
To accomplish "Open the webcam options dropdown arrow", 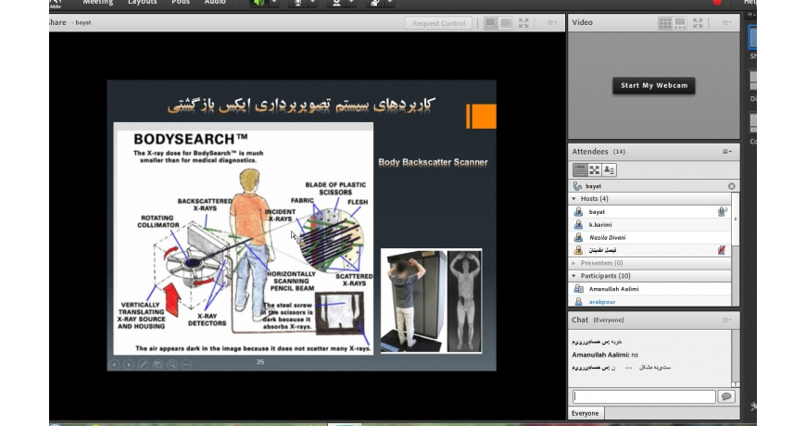I will (x=351, y=3).
